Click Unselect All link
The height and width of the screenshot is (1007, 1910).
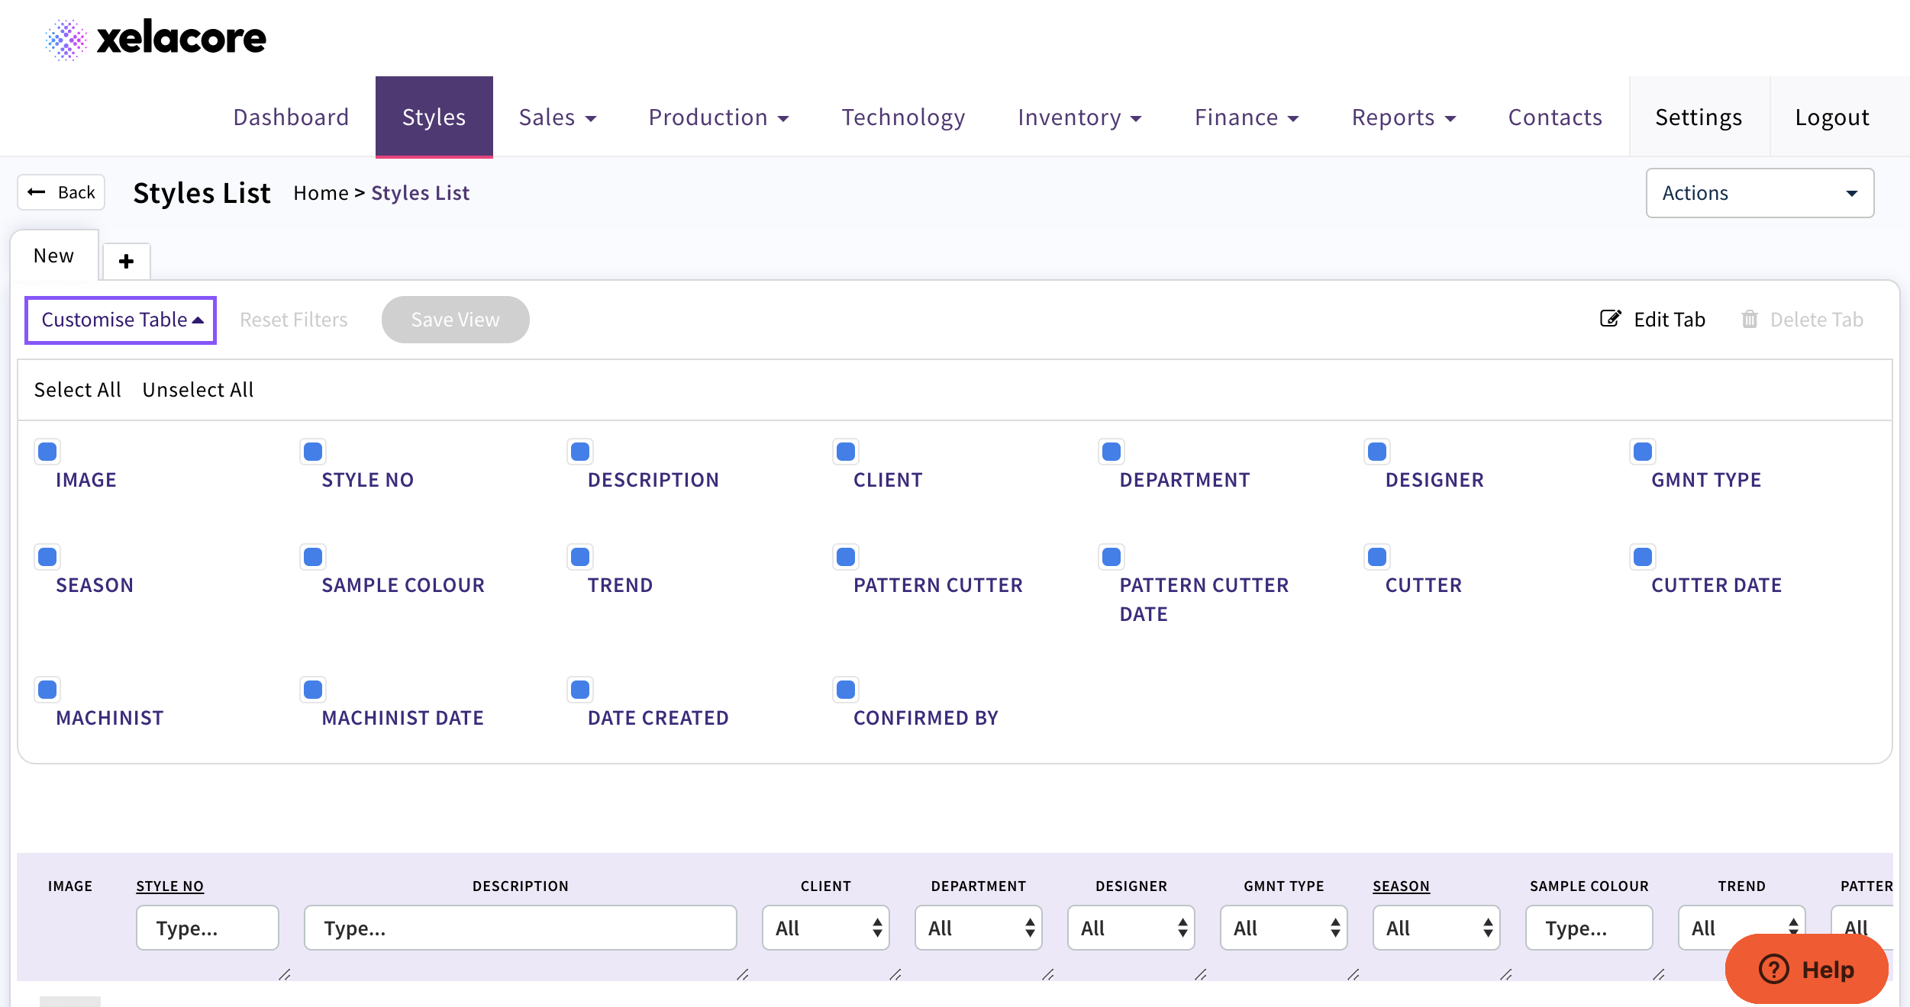coord(198,390)
